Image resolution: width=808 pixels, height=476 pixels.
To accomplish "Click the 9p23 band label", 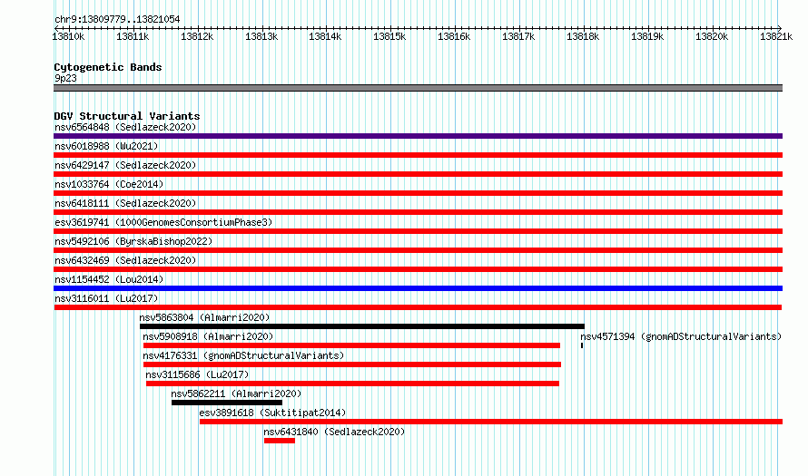I will point(65,78).
